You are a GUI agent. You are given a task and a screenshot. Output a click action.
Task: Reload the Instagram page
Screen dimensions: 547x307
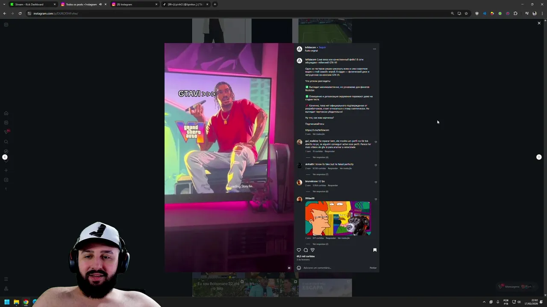coord(20,13)
